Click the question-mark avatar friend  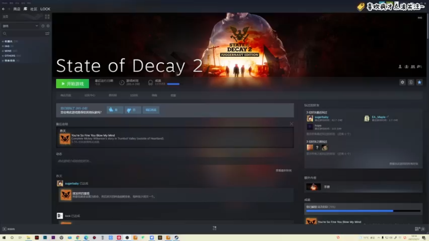[317, 148]
